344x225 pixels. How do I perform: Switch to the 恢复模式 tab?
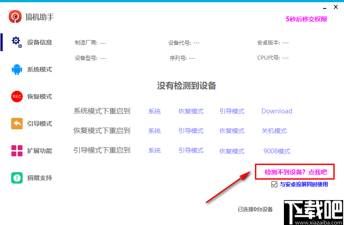[x=40, y=96]
